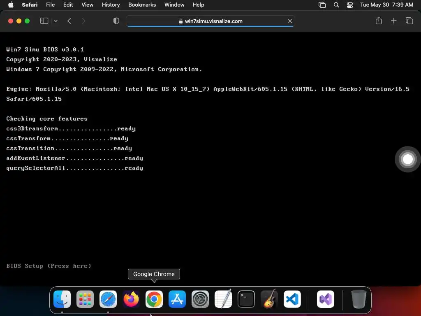Open the privacy report shield icon
The height and width of the screenshot is (316, 421).
(116, 21)
